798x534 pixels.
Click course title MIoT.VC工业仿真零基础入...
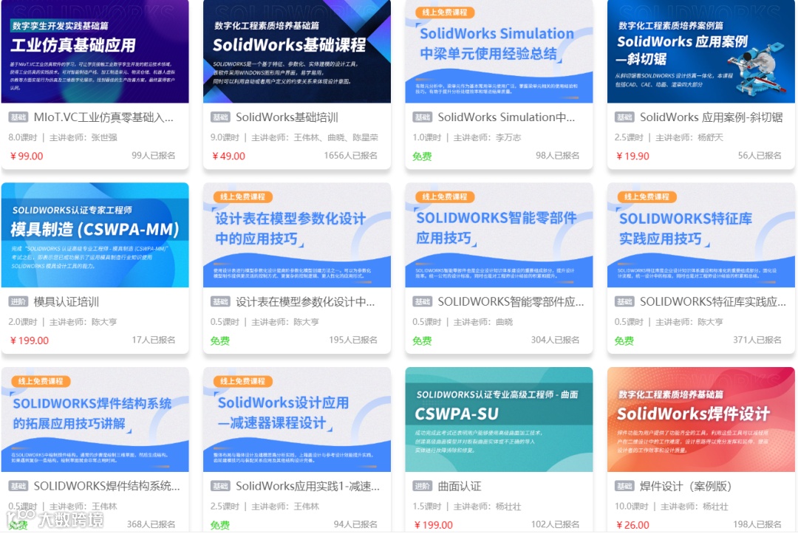(x=103, y=117)
